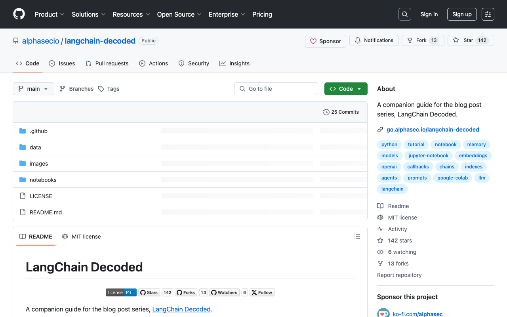Open the .github folder
This screenshot has width=507, height=317.
tap(38, 131)
